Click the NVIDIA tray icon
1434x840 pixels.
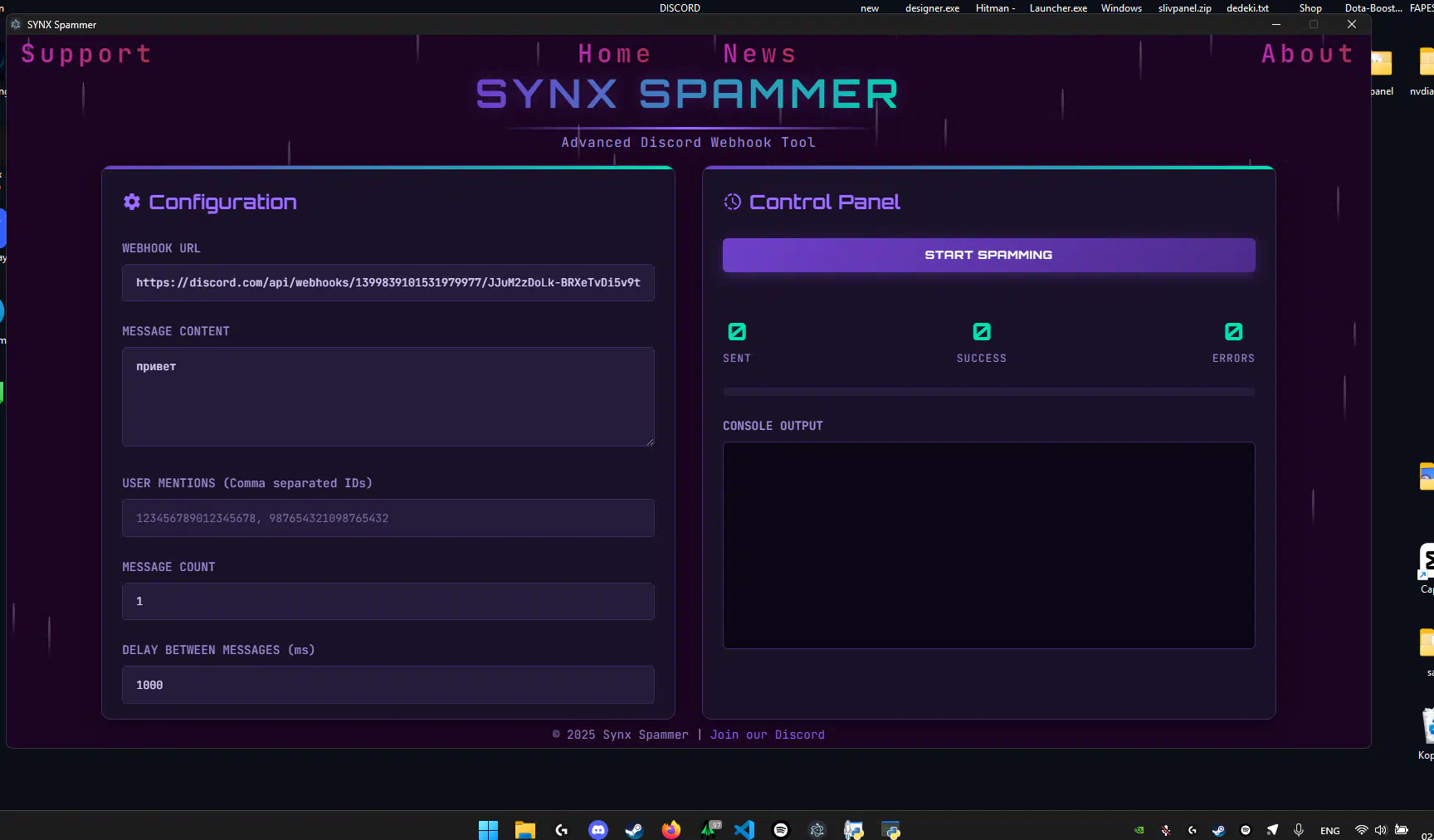[1139, 830]
